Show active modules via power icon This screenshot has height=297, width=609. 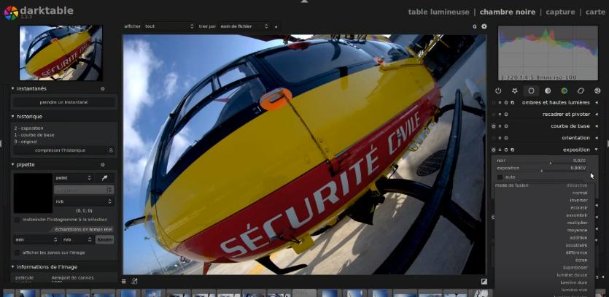tap(498, 90)
